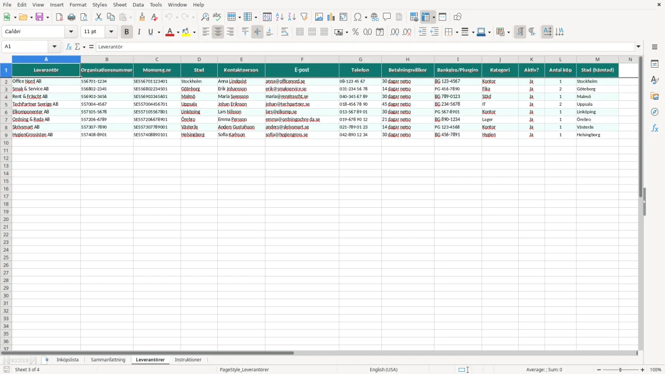Click the status bar zoom slider

620,370
